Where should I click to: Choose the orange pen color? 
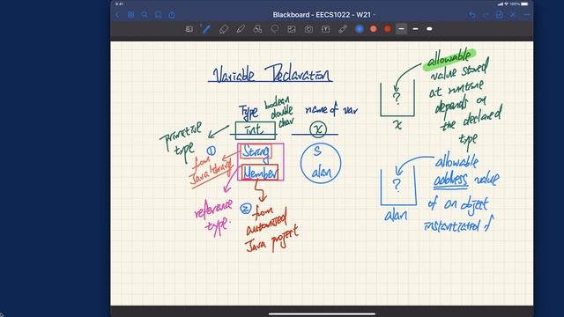(374, 29)
